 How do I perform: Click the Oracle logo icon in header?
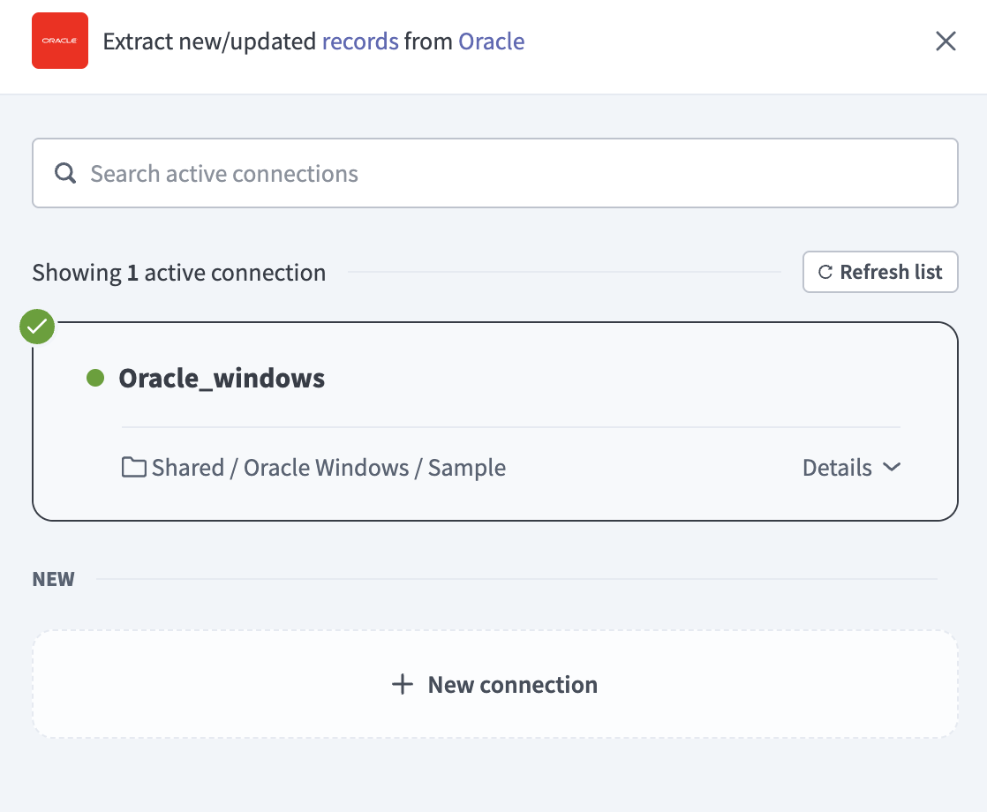pyautogui.click(x=59, y=41)
